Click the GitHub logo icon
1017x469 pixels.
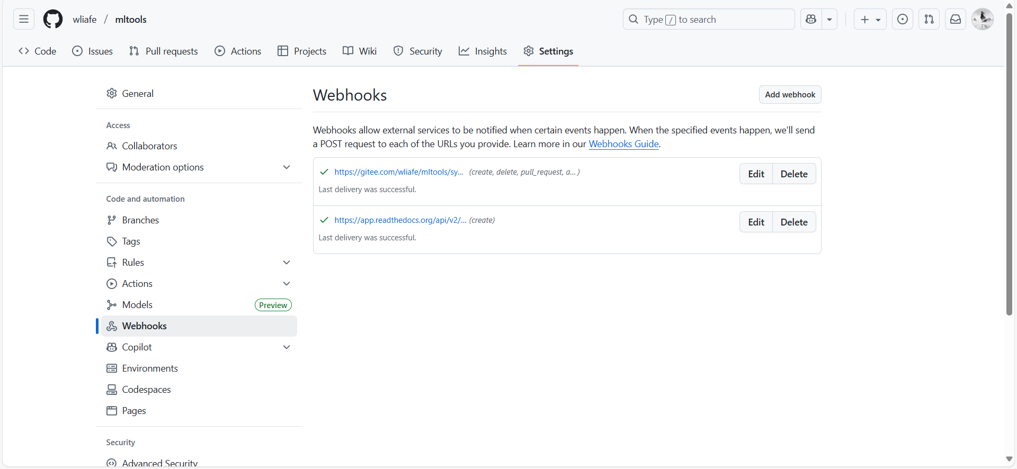tap(53, 20)
